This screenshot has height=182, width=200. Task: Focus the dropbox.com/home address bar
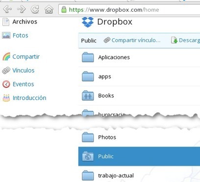tap(129, 10)
